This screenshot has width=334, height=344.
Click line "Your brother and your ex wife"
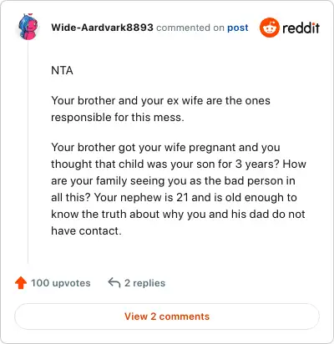coord(160,100)
